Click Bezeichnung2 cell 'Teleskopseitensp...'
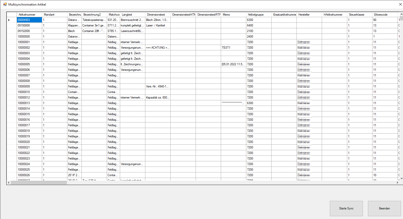The image size is (403, 219). (x=94, y=20)
